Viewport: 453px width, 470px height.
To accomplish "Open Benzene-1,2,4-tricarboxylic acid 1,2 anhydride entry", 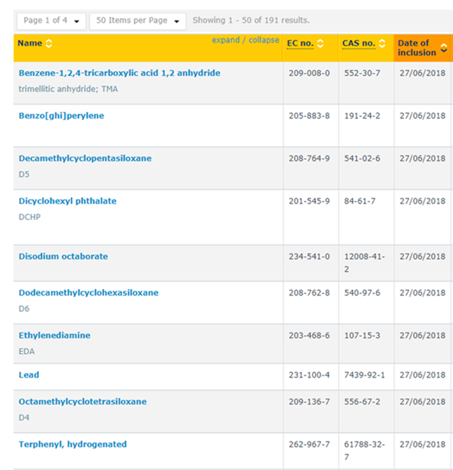I will (x=119, y=73).
